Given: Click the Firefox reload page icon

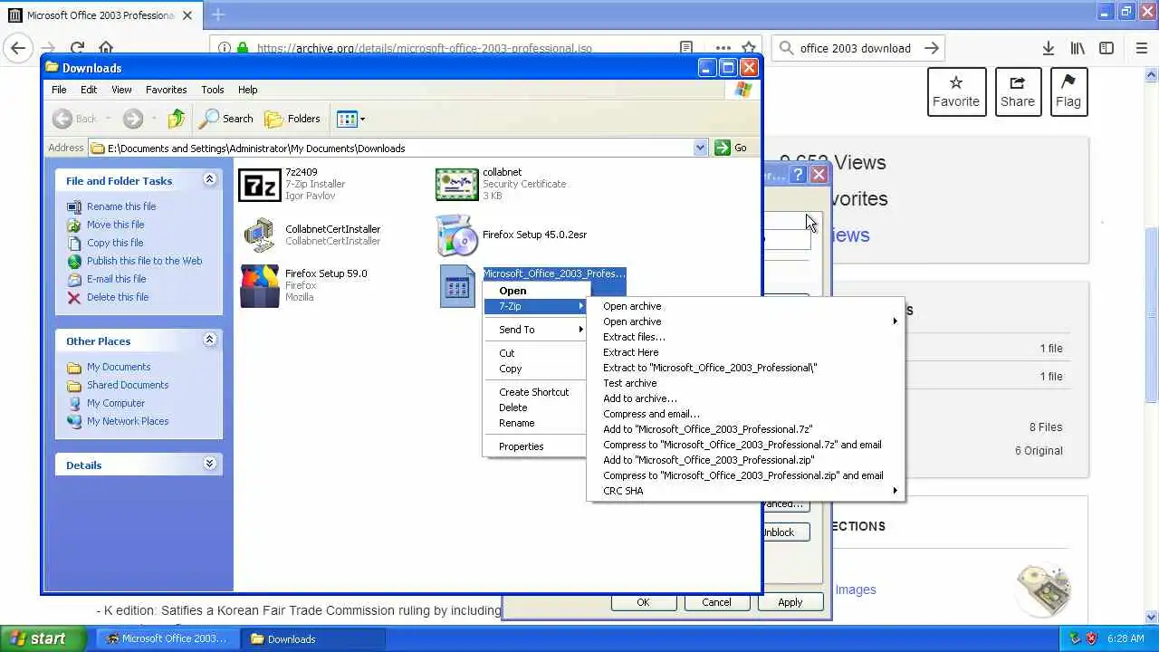Looking at the screenshot, I should 77,48.
